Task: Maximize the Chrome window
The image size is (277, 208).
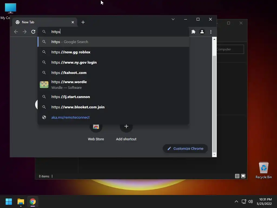Action: pos(198,19)
